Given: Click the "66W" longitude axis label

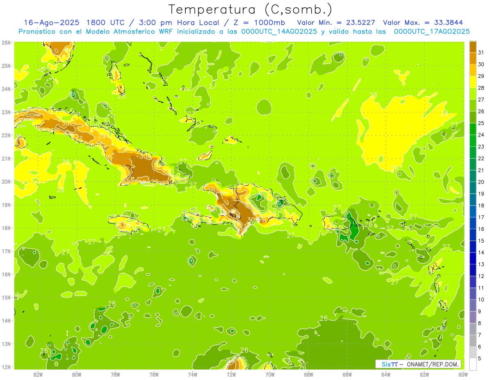Looking at the screenshot, I should point(347,374).
